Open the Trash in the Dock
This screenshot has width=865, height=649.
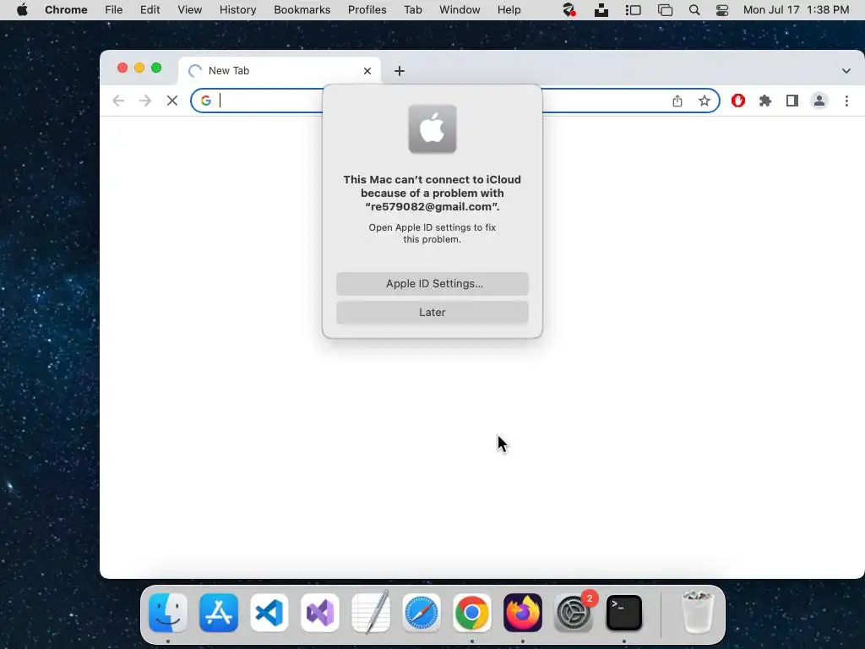point(697,612)
